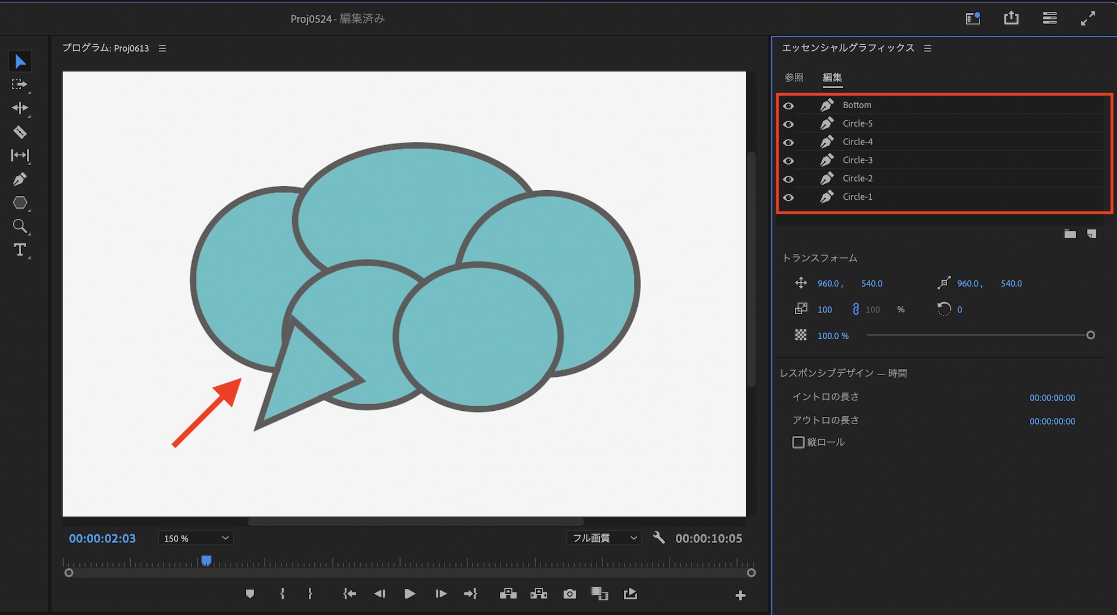Select the Zoom tool magnifier
Viewport: 1117px width, 615px height.
point(20,226)
